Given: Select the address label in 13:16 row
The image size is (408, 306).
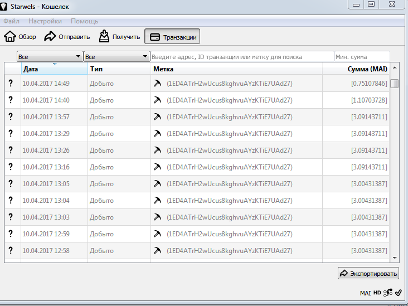Looking at the screenshot, I should click(x=230, y=167).
